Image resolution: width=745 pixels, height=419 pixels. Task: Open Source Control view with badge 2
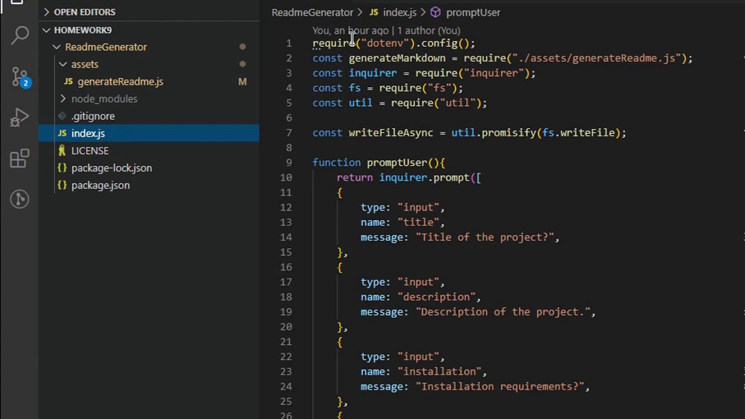pyautogui.click(x=20, y=77)
